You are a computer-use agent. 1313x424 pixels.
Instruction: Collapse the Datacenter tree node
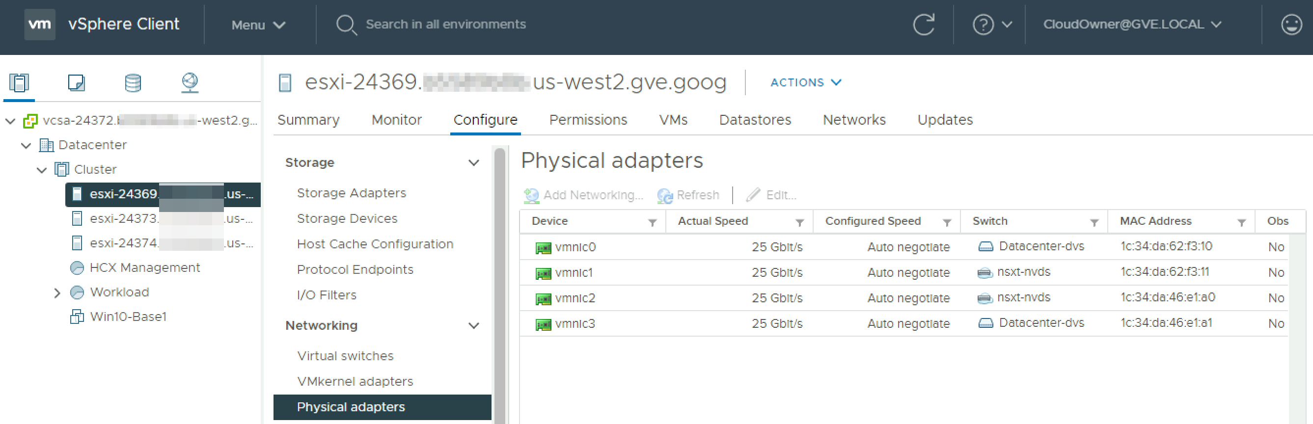pyautogui.click(x=26, y=146)
